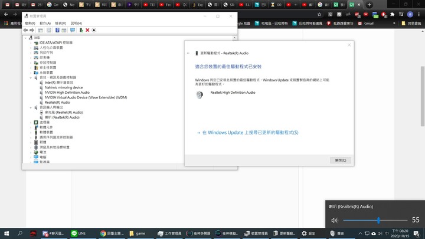Viewport: 425px width, 239px height.
Task: Expand 通用序列匯流排控制器 node arrow
Action: [31, 137]
